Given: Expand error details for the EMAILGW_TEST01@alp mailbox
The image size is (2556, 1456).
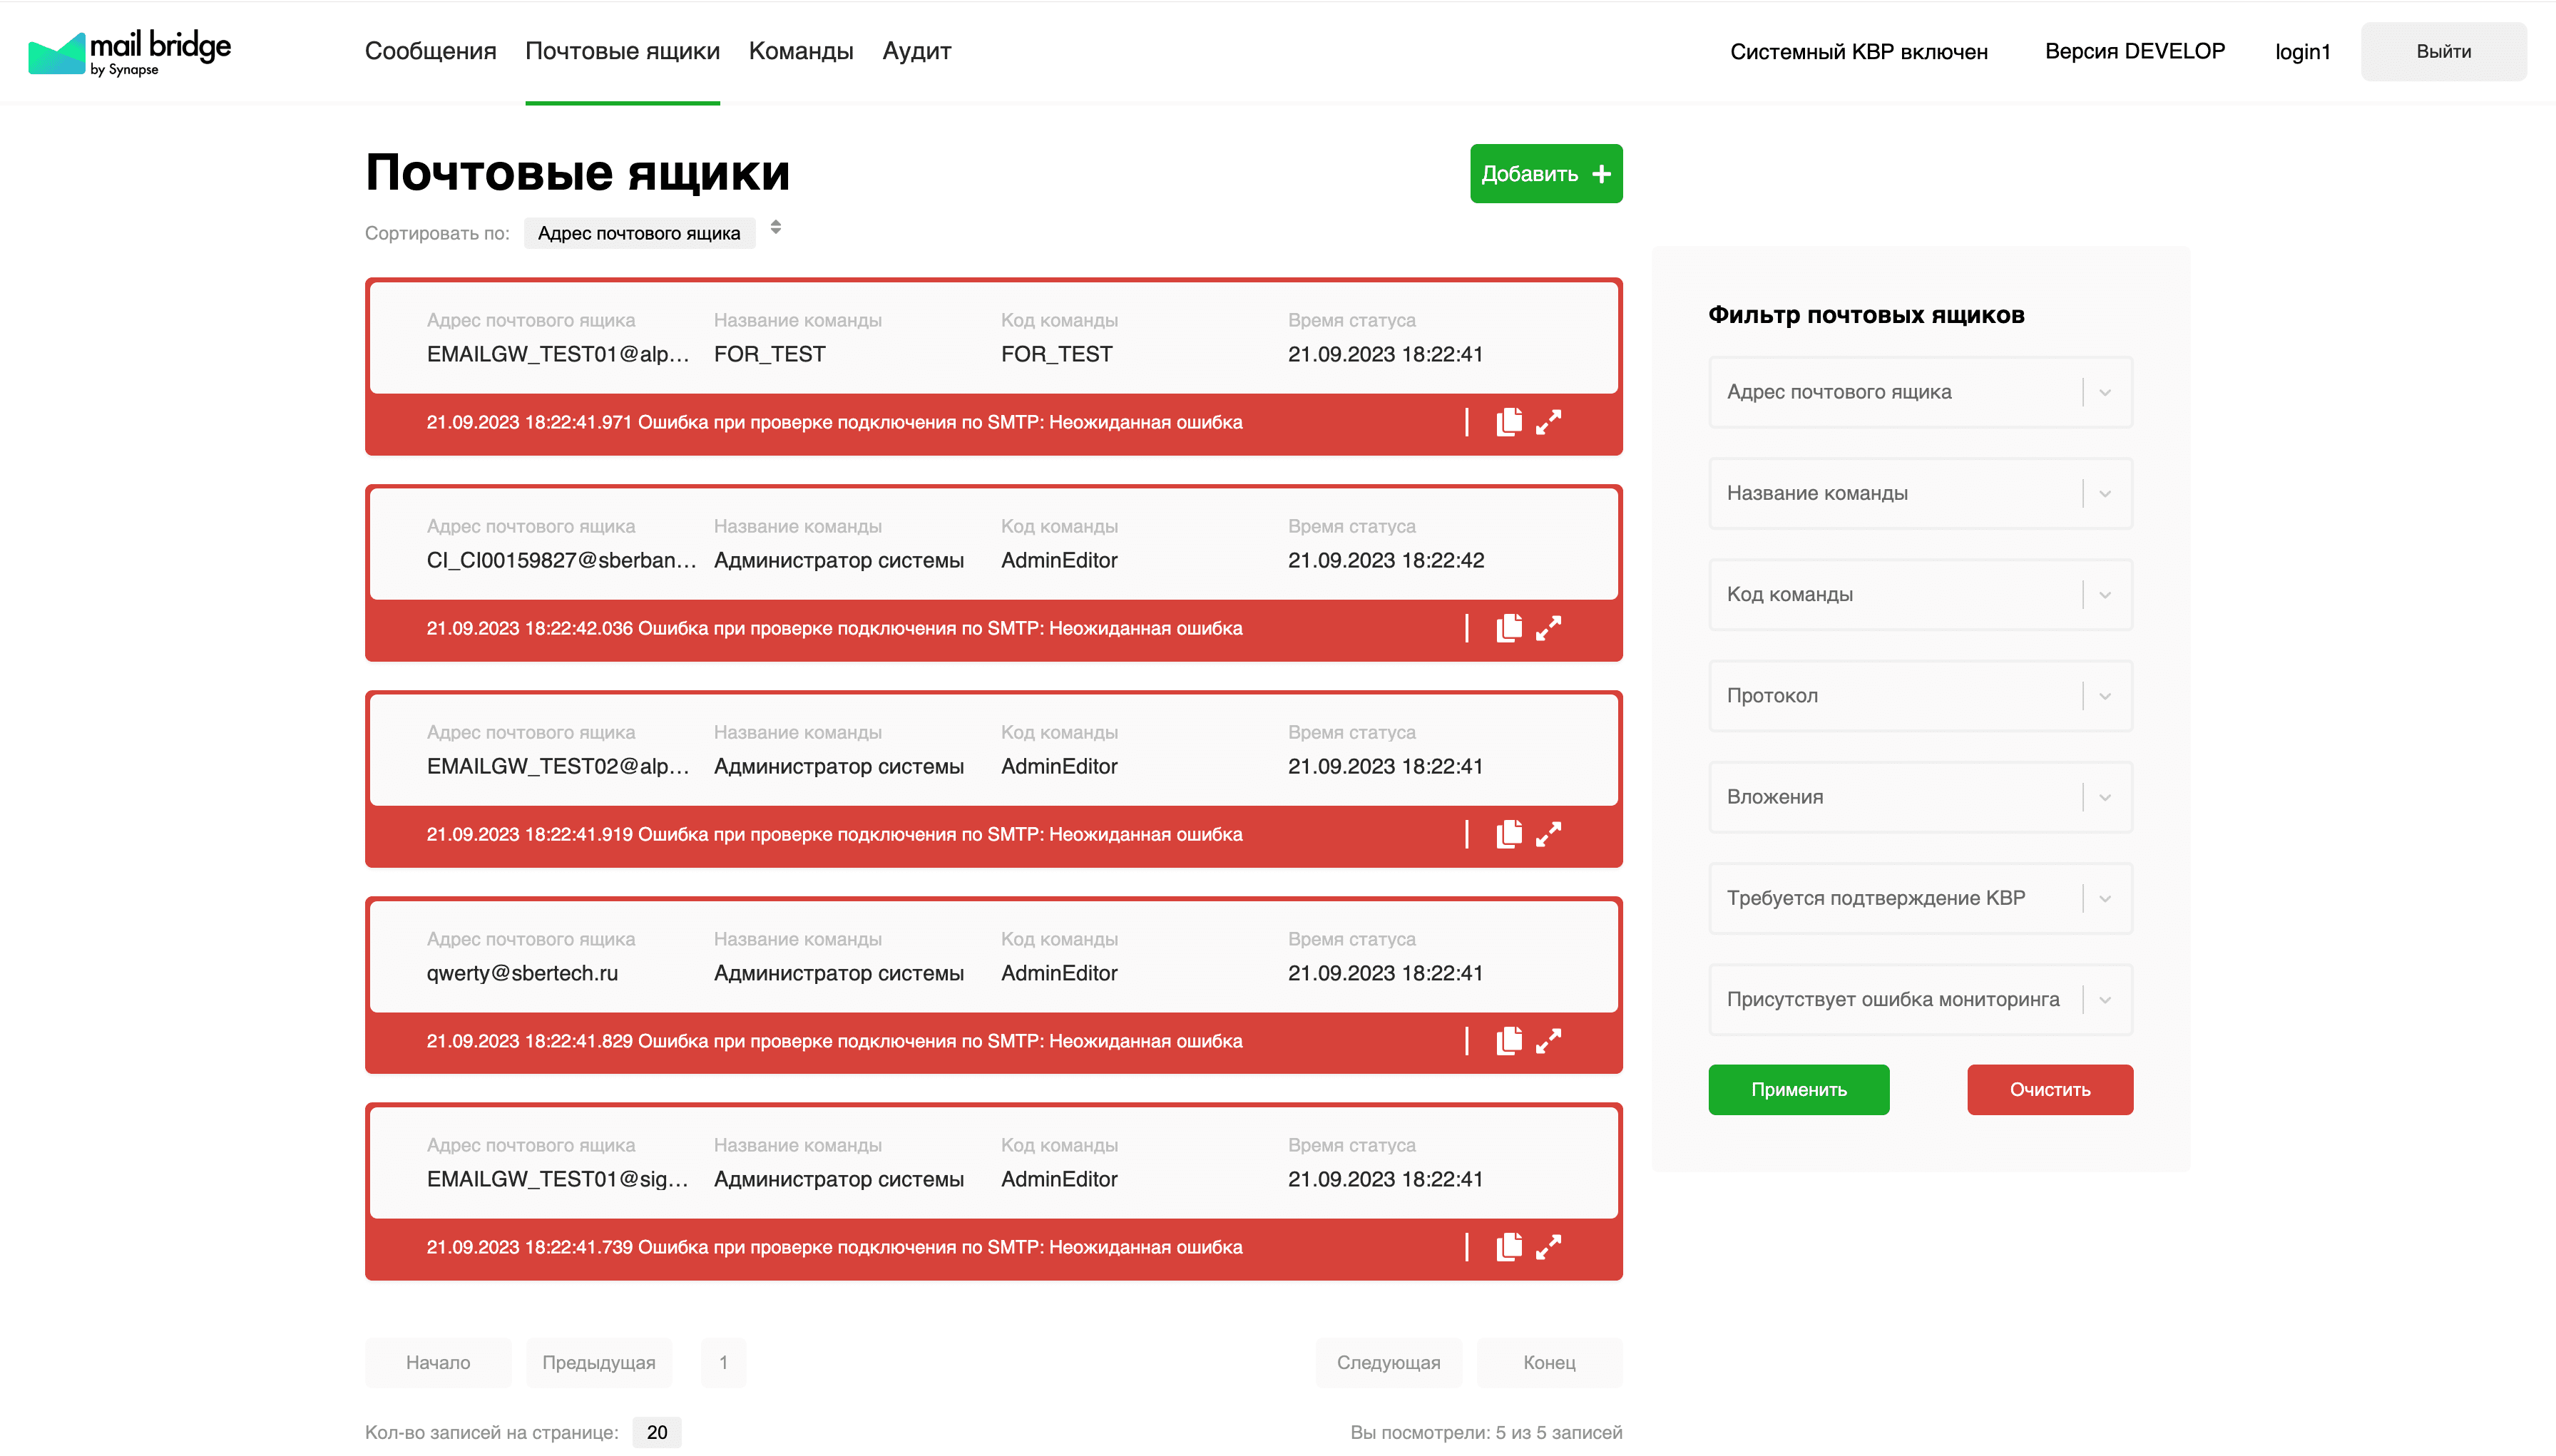Looking at the screenshot, I should [1548, 422].
